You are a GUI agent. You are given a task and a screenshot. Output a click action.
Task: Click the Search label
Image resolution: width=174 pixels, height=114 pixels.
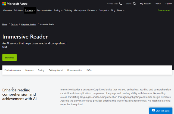pos(129,4)
